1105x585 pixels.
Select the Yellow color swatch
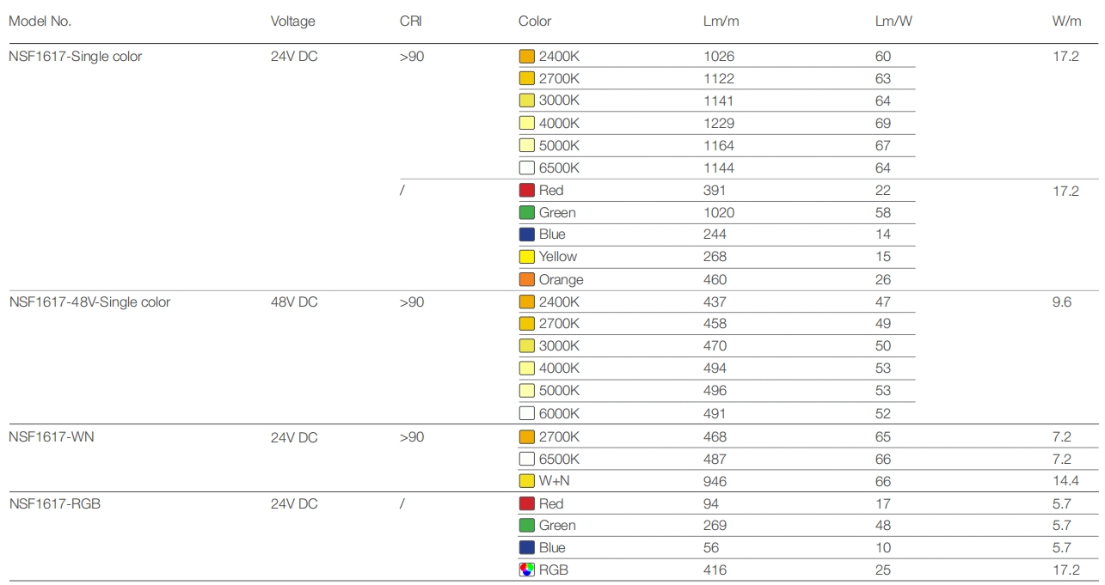(x=527, y=256)
